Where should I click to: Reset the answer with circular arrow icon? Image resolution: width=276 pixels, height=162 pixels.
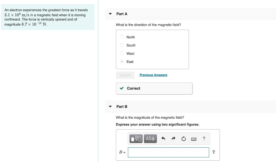click(184, 139)
